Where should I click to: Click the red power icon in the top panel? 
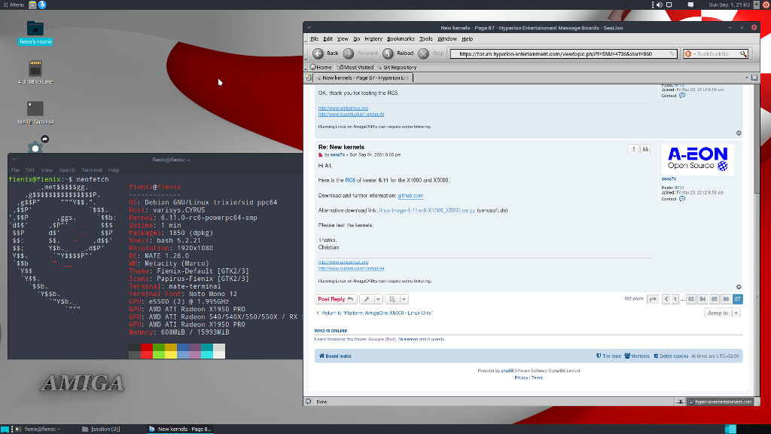(x=766, y=5)
